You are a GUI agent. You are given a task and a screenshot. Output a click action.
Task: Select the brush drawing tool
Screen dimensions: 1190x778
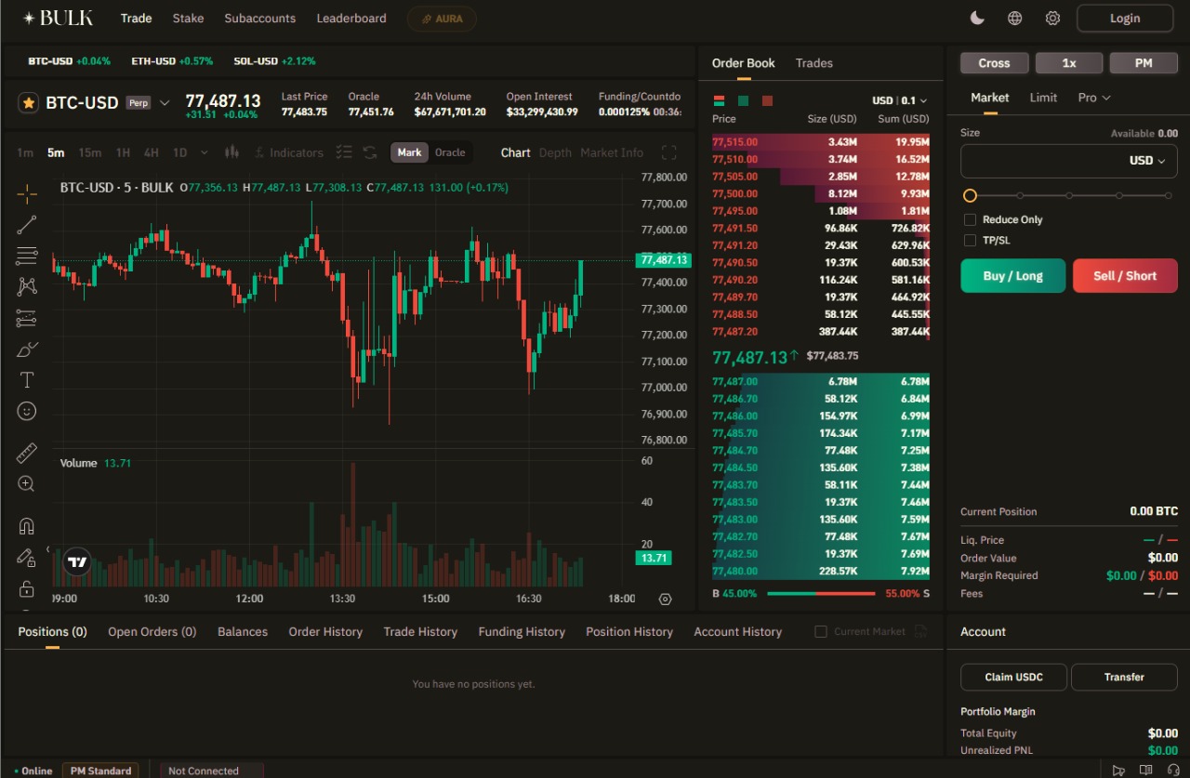tap(27, 349)
